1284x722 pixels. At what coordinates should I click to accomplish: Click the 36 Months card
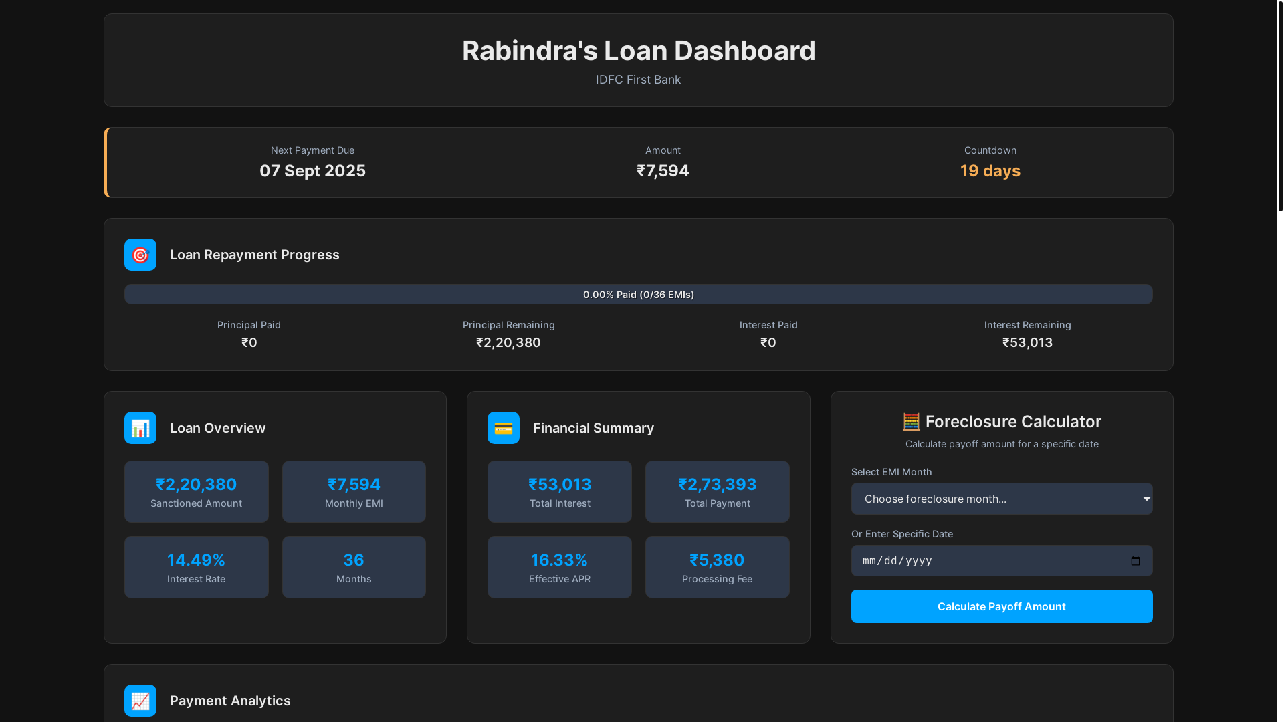click(354, 567)
